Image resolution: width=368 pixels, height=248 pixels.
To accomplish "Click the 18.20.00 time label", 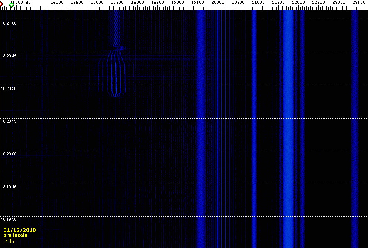I will point(9,154).
